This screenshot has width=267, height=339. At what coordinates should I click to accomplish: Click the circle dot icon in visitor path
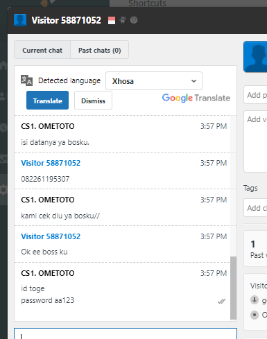pos(255,315)
